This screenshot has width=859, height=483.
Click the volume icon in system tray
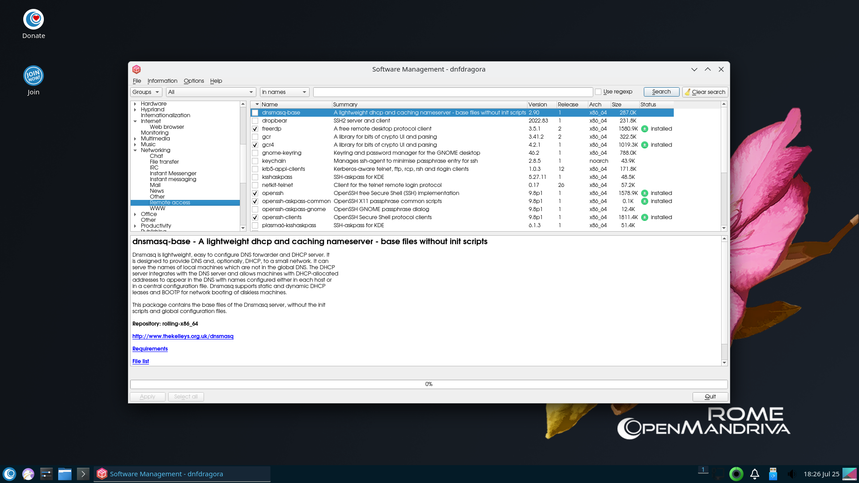pos(791,474)
